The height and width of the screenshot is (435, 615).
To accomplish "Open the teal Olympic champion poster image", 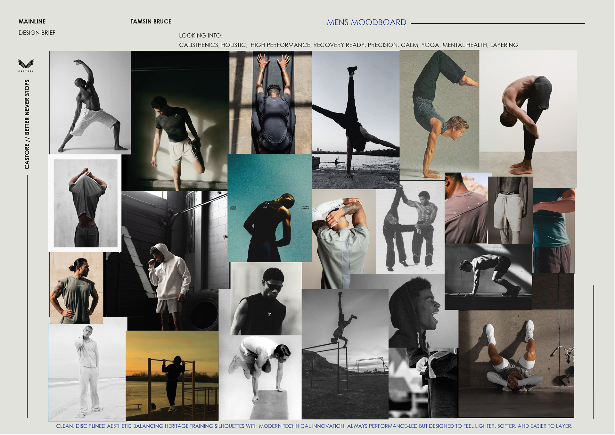I will 269,208.
